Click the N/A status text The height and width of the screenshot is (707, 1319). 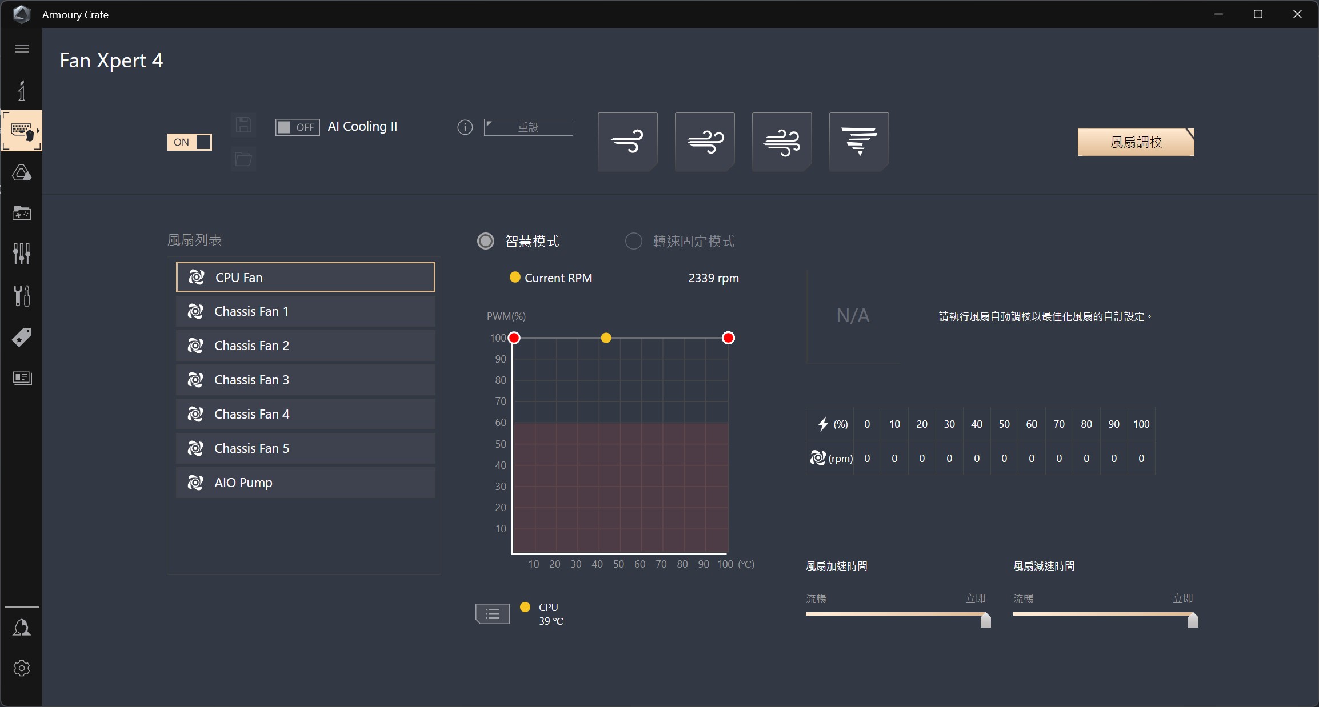click(853, 315)
